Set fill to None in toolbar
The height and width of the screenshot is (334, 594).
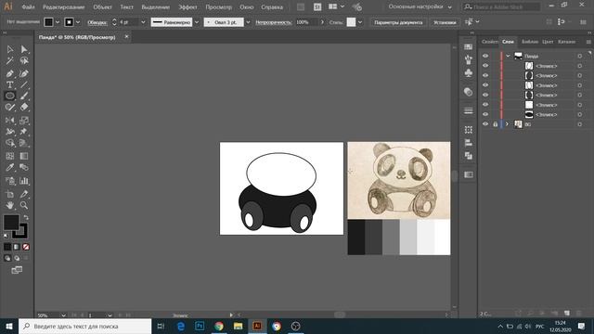[x=26, y=247]
